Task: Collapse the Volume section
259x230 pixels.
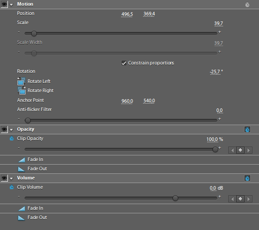Action: pyautogui.click(x=11, y=179)
